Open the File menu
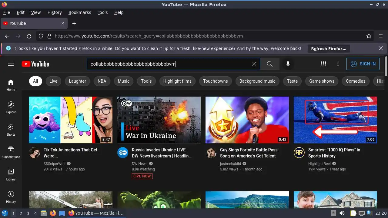This screenshot has height=218, width=388. pos(7,12)
